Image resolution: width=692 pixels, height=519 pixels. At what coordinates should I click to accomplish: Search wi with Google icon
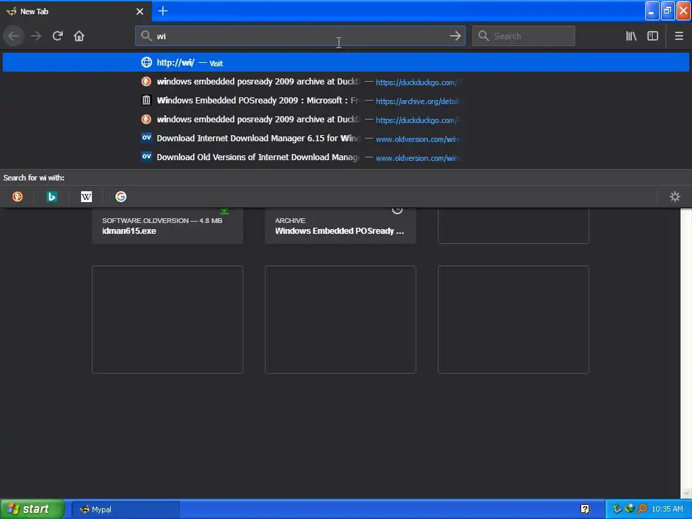coord(121,197)
